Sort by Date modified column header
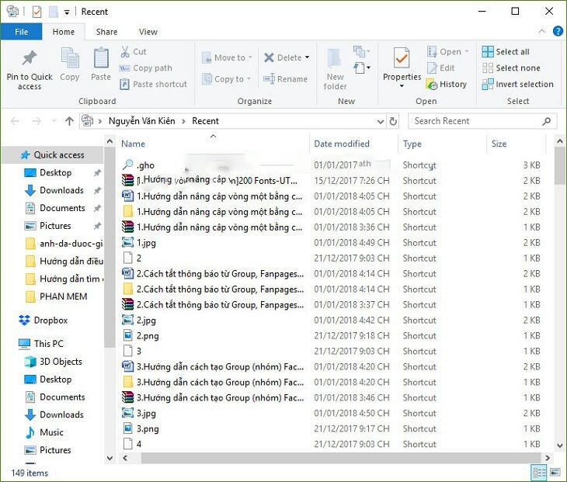This screenshot has width=567, height=482. (353, 144)
